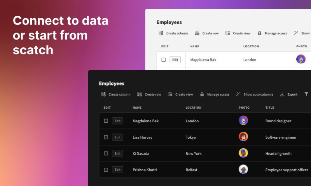Open Xi Dasada's profile photo
The width and height of the screenshot is (311, 186).
[x=243, y=153]
